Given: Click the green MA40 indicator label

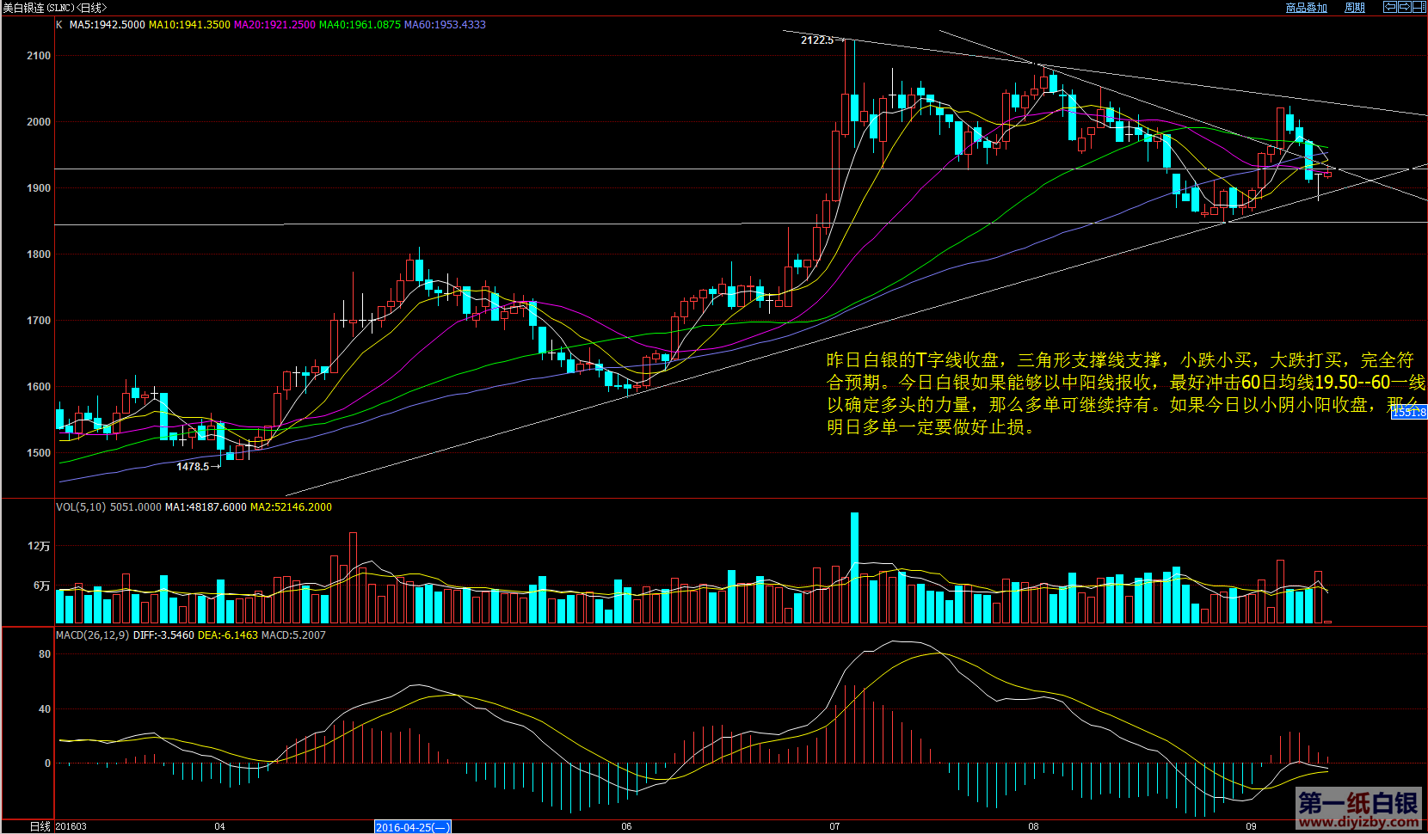Looking at the screenshot, I should pos(360,25).
